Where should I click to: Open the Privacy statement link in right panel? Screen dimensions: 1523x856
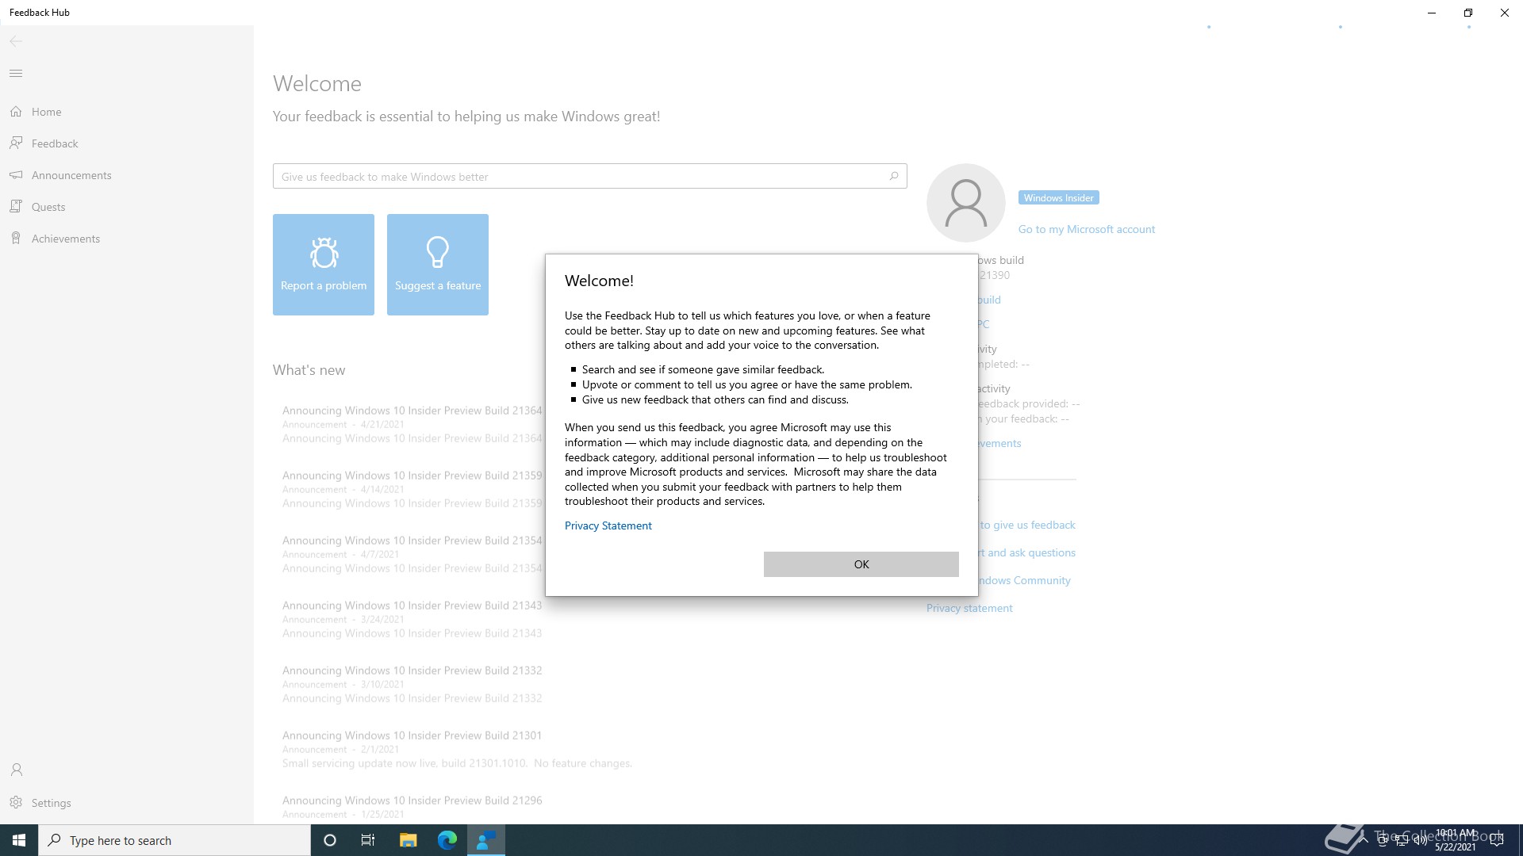pos(969,608)
